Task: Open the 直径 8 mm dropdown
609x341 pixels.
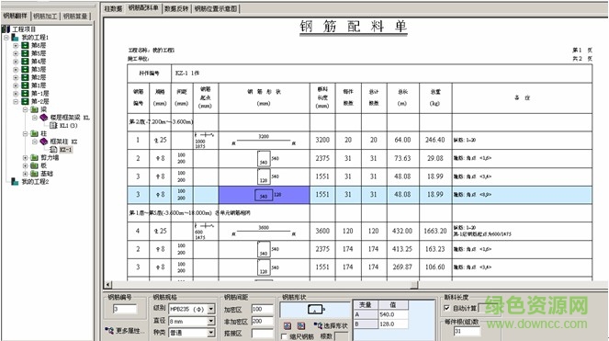Action: (x=211, y=321)
